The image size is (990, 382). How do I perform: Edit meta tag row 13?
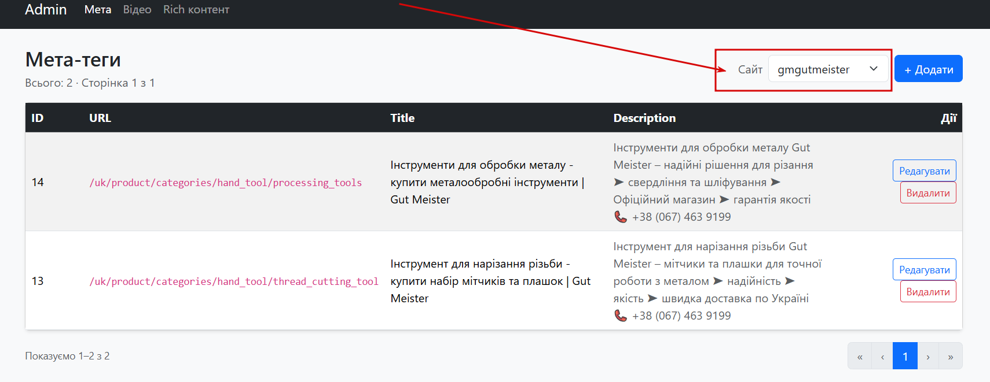(x=924, y=270)
